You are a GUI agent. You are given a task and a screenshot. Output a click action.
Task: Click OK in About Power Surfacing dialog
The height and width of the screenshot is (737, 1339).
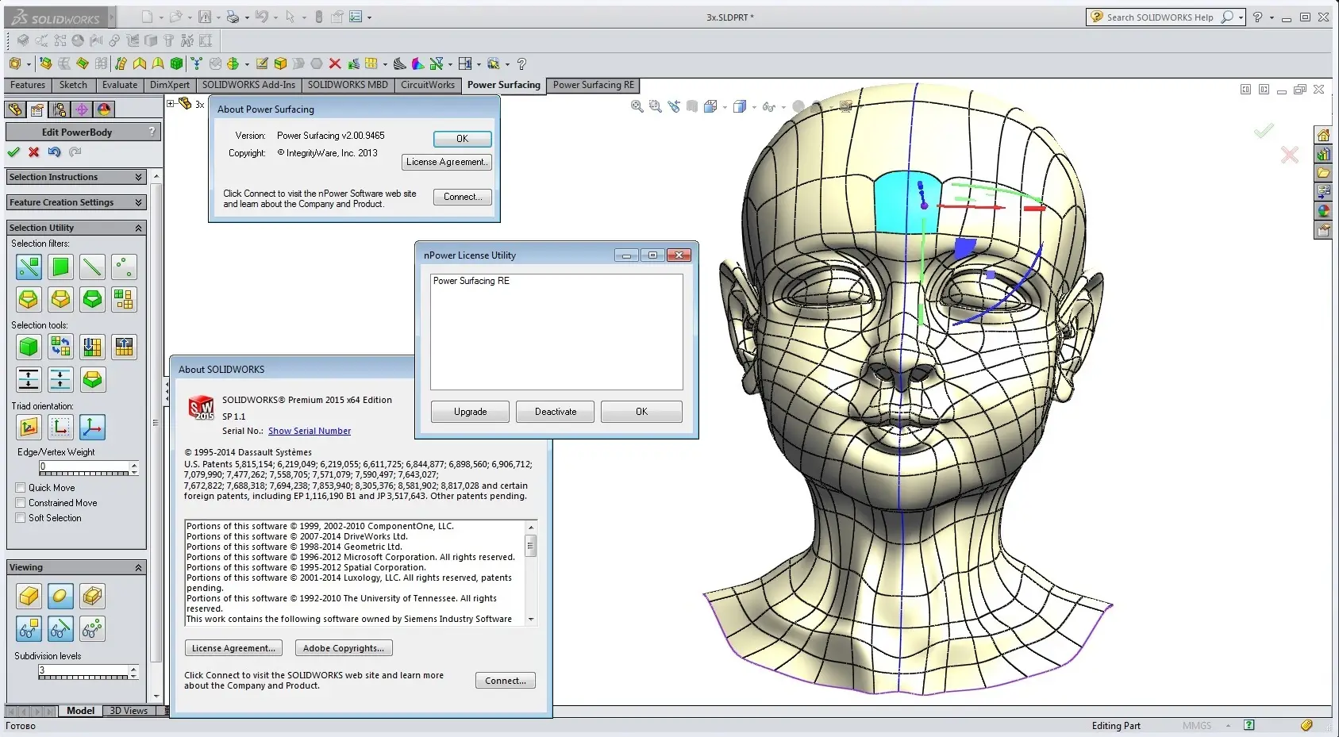(x=463, y=139)
